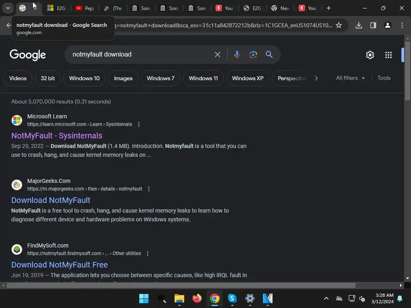Open the Windows Start menu

click(144, 298)
